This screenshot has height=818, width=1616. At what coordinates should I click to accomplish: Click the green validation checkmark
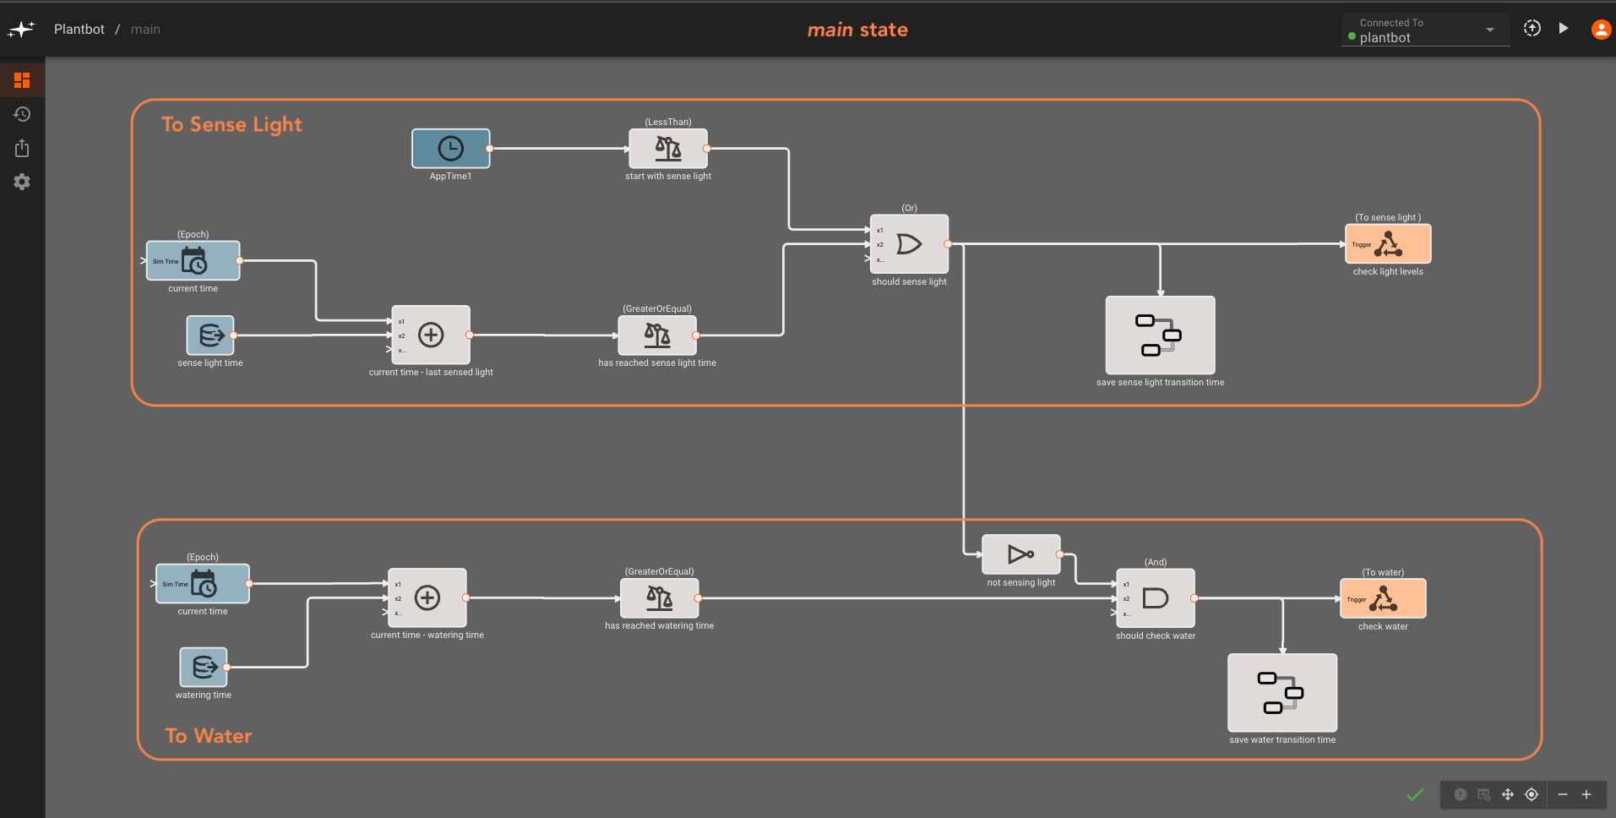pos(1415,794)
